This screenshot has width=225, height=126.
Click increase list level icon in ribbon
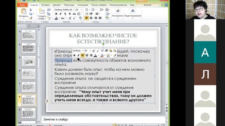(91, 14)
